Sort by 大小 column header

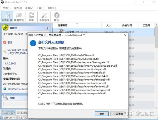tap(108, 25)
